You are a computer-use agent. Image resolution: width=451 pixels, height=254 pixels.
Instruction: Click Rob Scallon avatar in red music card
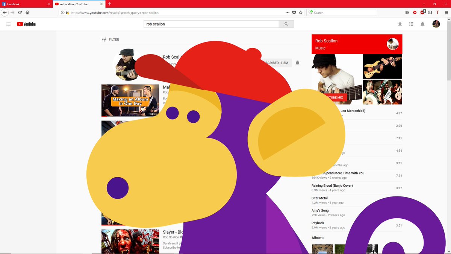392,44
